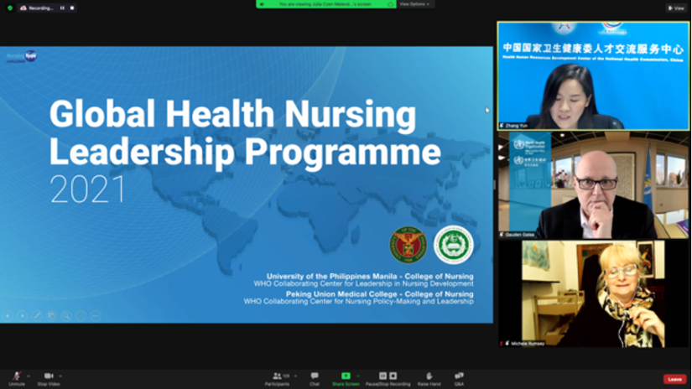692x389 pixels.
Task: Select Michele Rumsey's video tile
Action: click(x=594, y=293)
